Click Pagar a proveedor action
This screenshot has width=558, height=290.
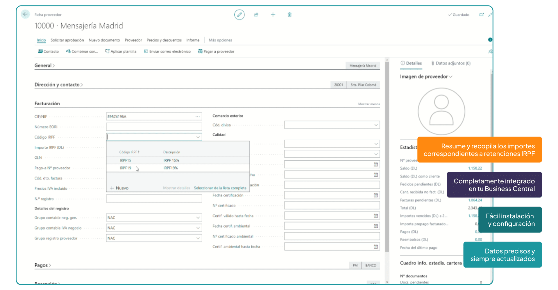pyautogui.click(x=216, y=51)
